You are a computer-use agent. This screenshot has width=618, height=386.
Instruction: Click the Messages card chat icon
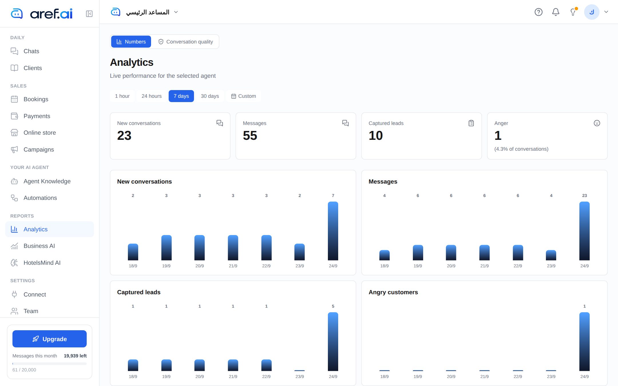click(x=345, y=123)
